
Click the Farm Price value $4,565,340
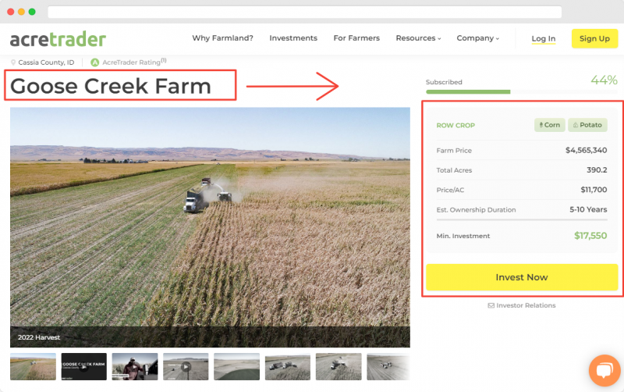pyautogui.click(x=587, y=150)
